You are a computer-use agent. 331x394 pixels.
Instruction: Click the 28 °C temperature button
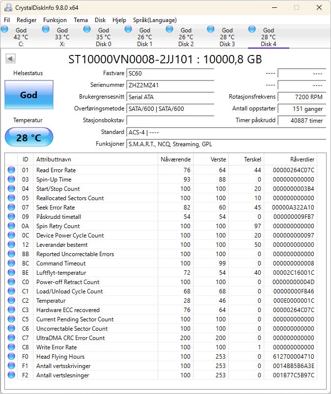coord(28,137)
